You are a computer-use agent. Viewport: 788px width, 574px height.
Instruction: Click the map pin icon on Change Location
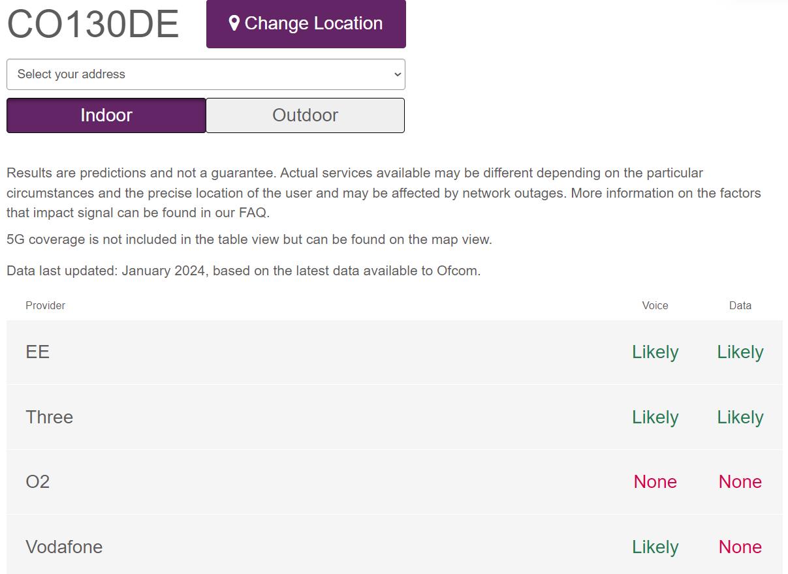234,23
